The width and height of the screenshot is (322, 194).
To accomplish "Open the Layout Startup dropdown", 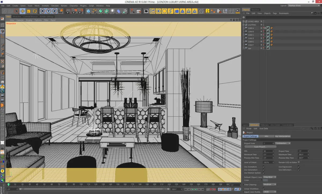I will click(x=303, y=5).
